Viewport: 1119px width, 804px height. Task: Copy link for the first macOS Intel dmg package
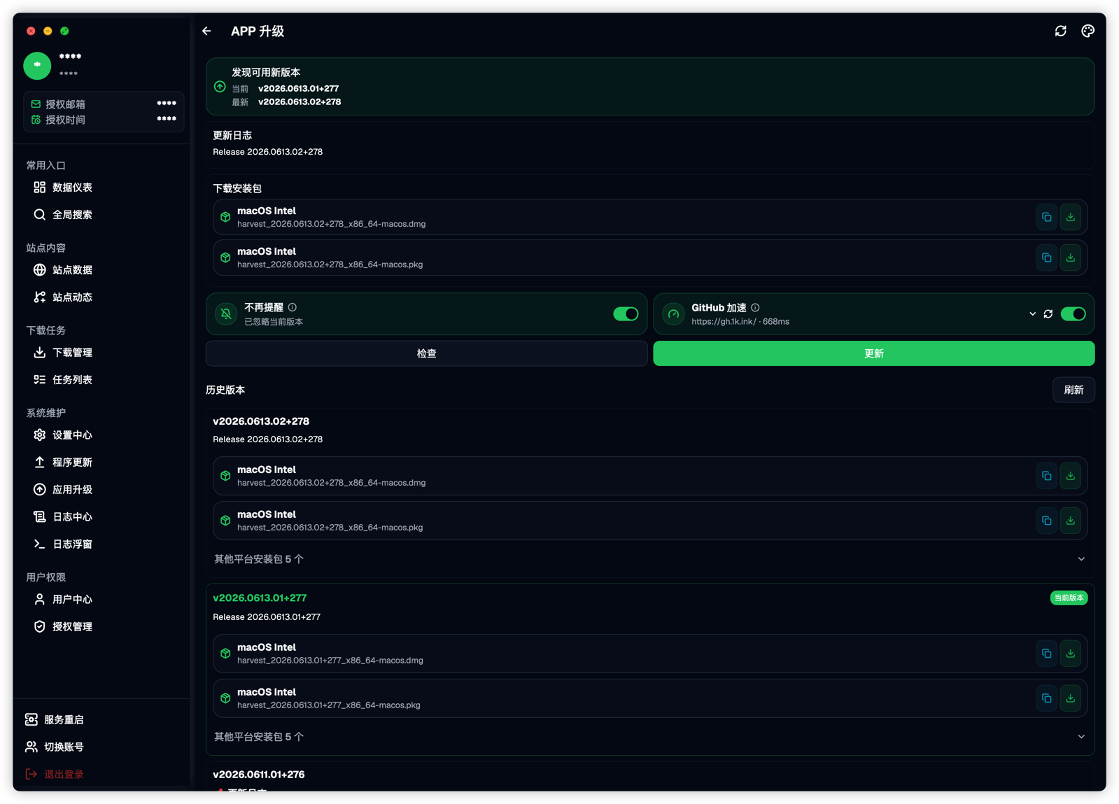(x=1046, y=217)
